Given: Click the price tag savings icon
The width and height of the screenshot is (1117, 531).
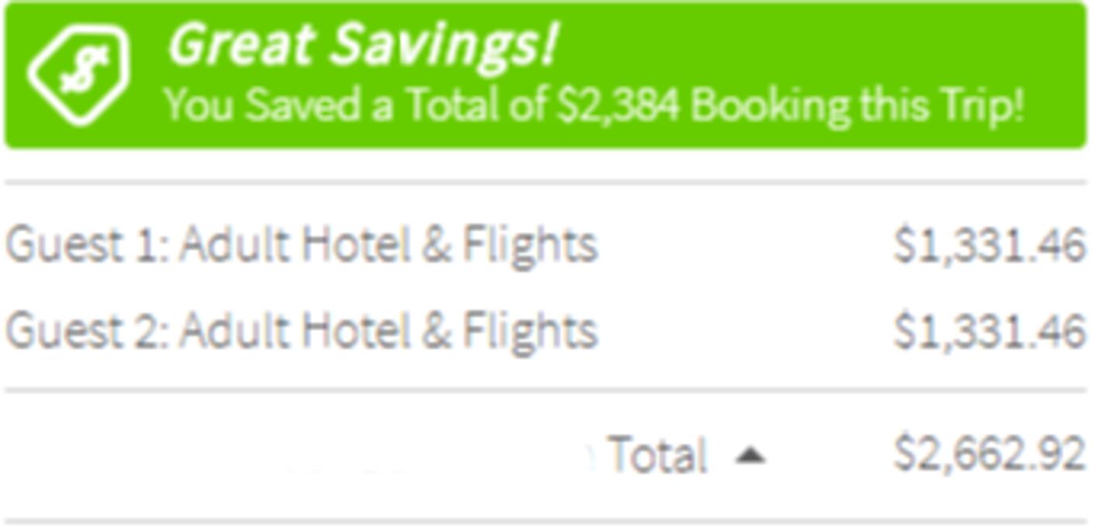Looking at the screenshot, I should click(x=78, y=74).
